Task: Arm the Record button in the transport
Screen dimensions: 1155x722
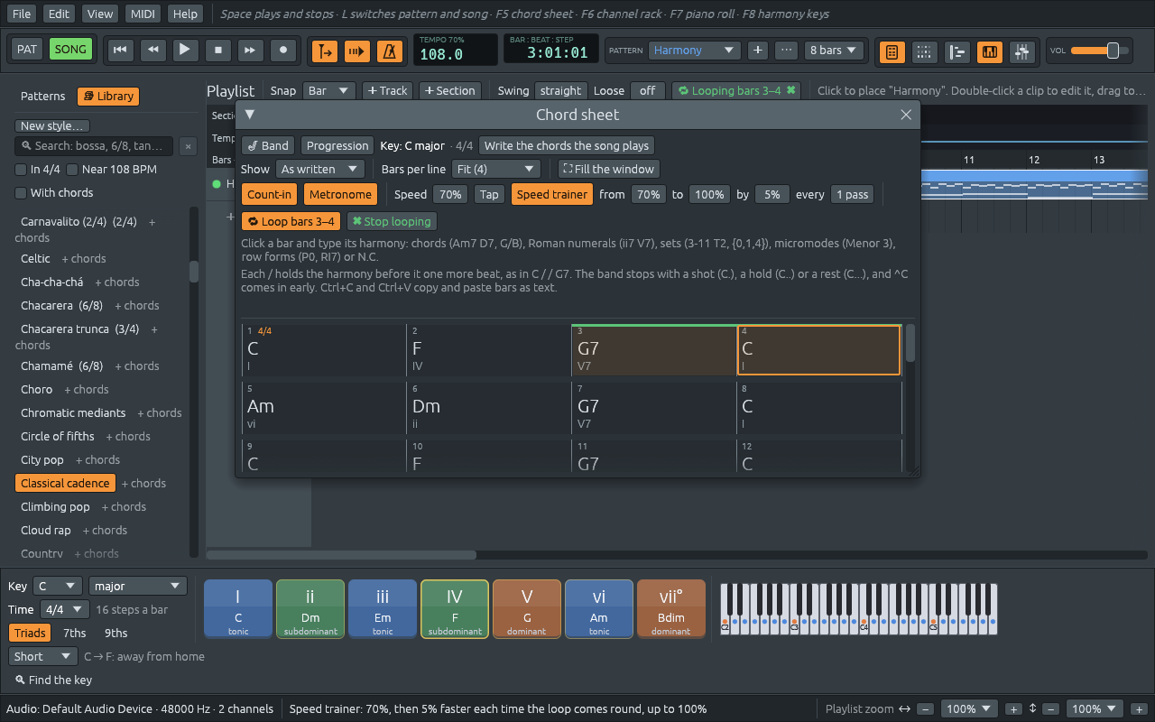Action: tap(283, 50)
